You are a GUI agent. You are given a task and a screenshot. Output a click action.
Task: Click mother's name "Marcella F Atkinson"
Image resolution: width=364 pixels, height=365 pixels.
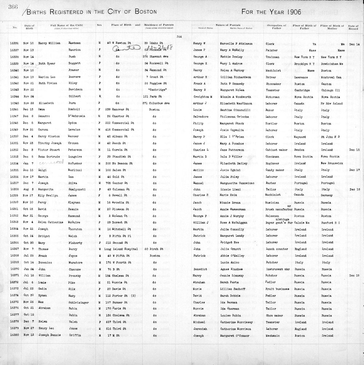pos(236,44)
